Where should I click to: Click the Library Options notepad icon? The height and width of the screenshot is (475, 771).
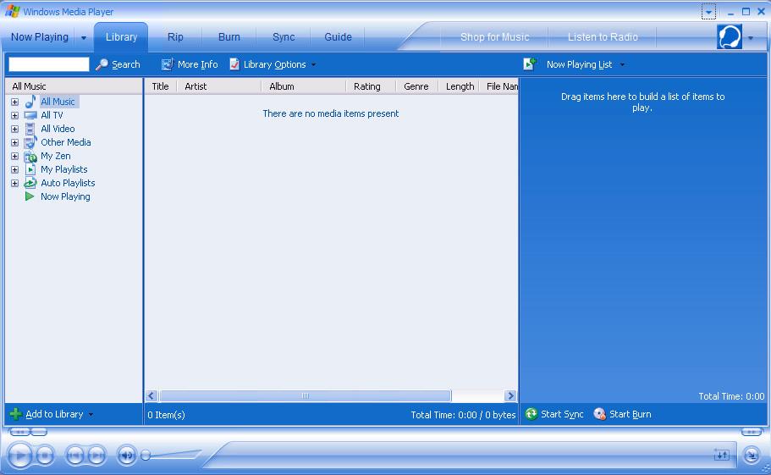click(x=234, y=64)
